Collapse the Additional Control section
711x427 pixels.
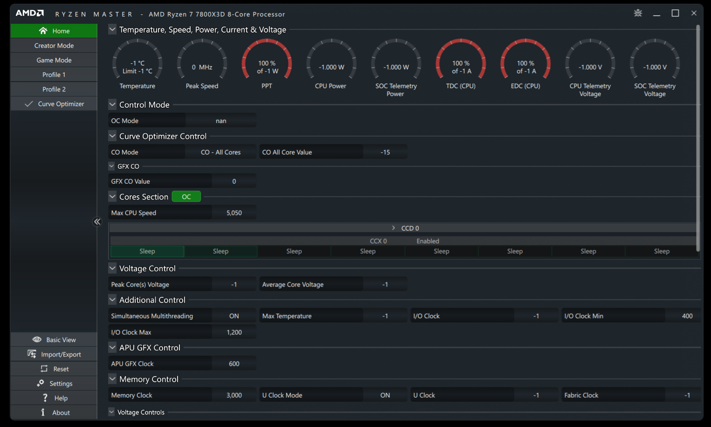coord(112,300)
